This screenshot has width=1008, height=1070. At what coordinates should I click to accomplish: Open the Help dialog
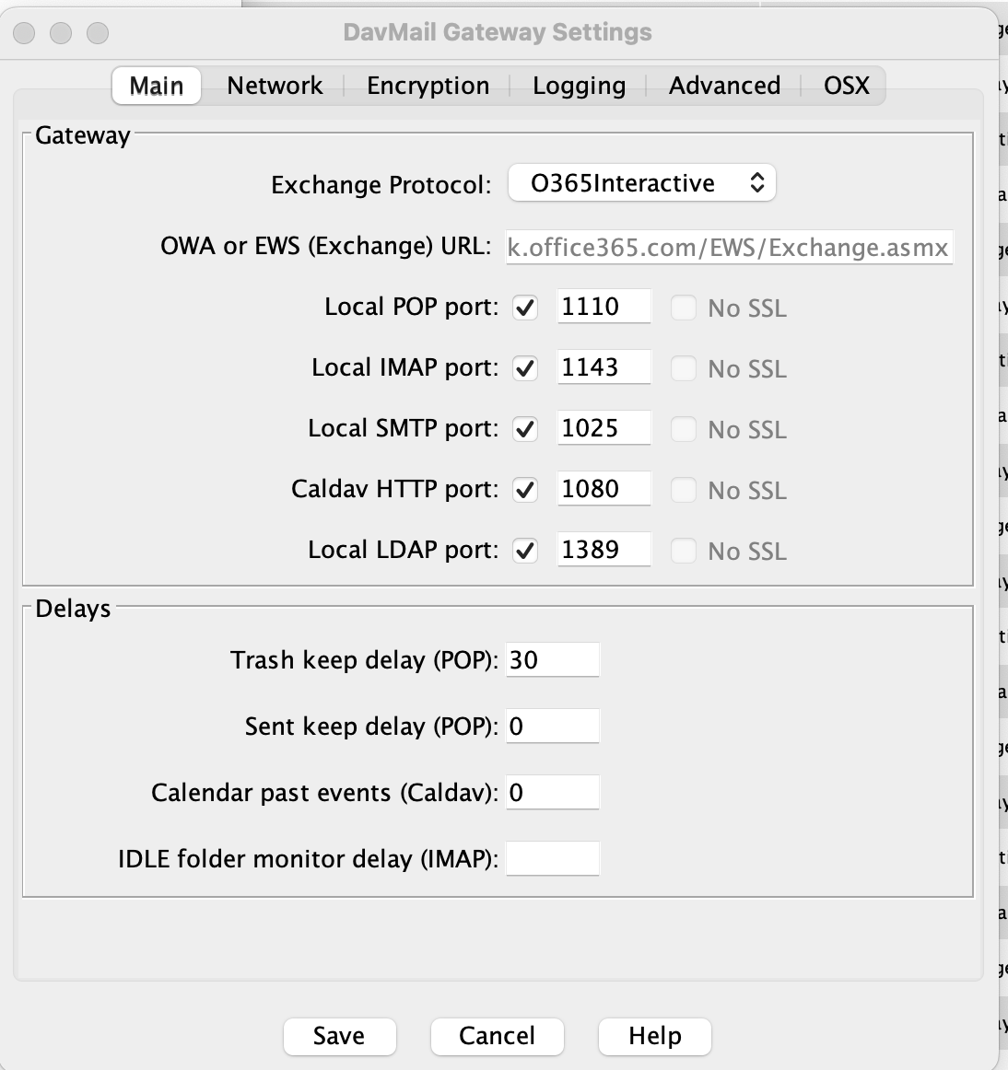click(654, 1036)
